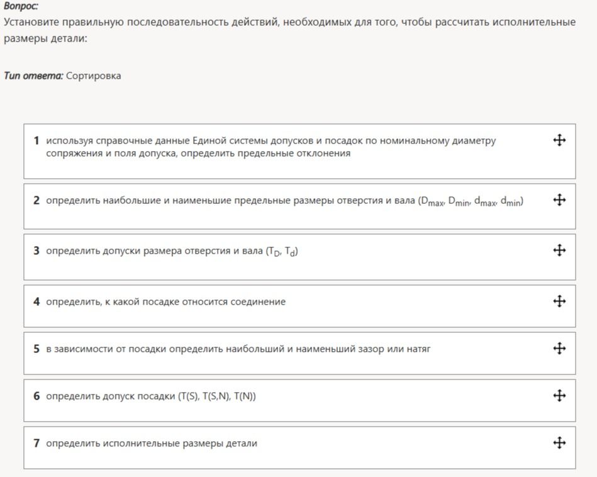
Task: Click the move handle icon on item 2
Action: (559, 199)
